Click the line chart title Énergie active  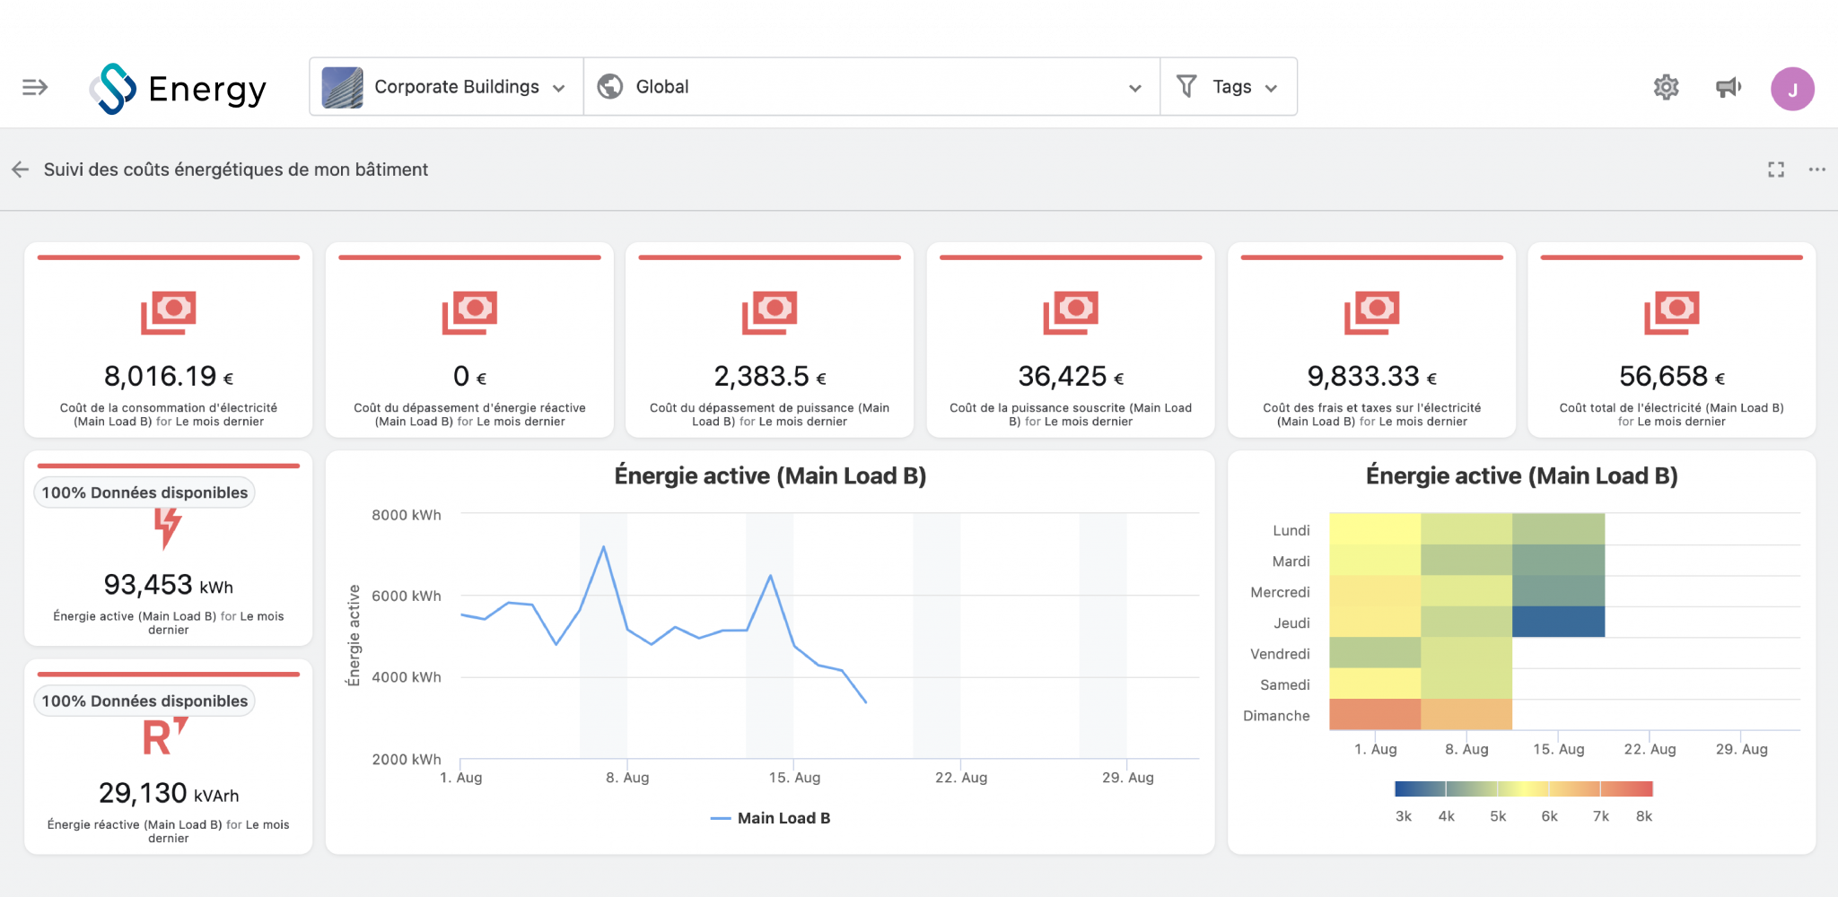[x=770, y=475]
